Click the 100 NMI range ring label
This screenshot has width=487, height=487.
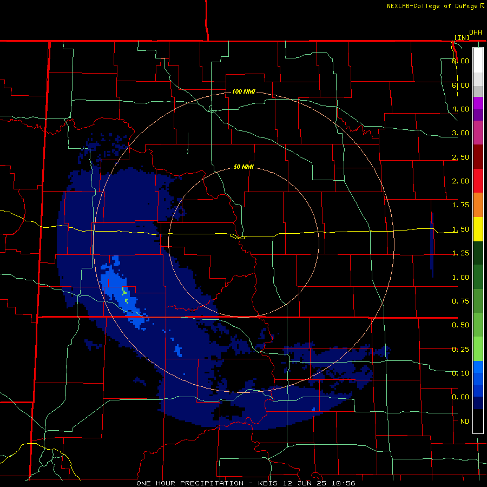[x=243, y=91]
